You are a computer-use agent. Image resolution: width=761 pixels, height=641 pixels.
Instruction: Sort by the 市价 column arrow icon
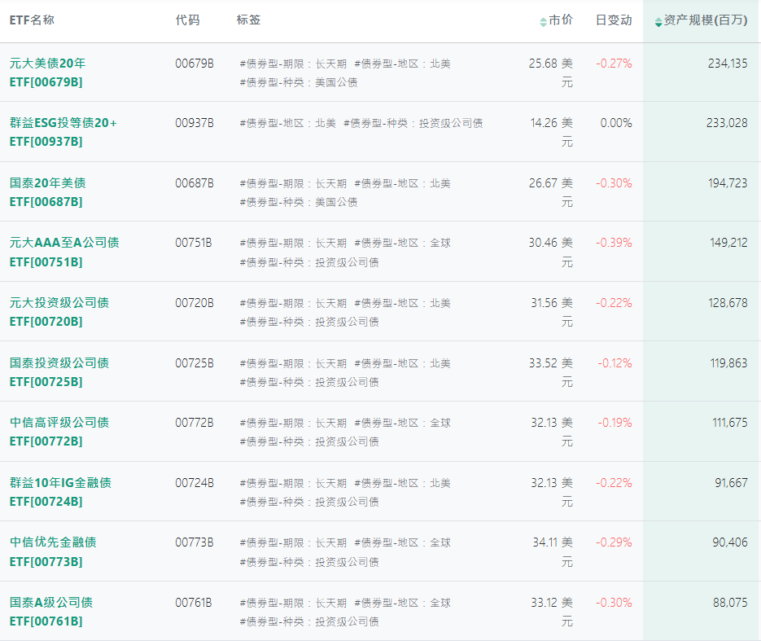(x=543, y=22)
